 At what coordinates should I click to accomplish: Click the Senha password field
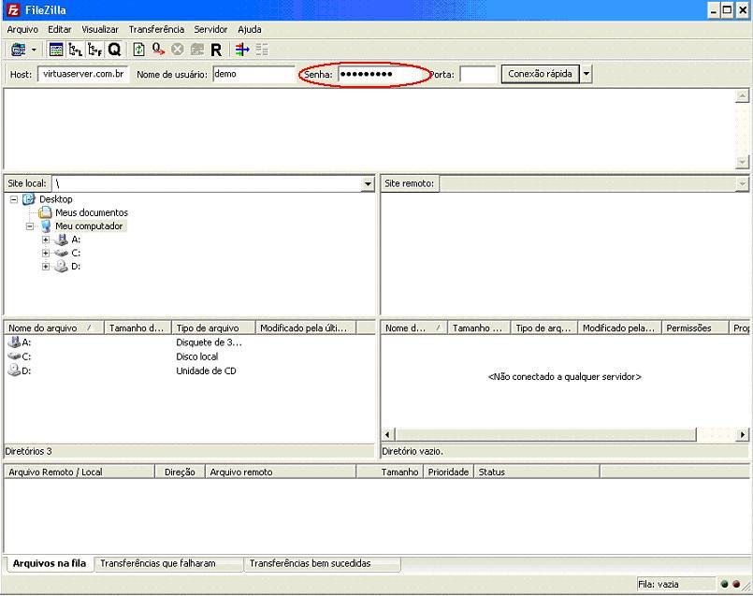coord(382,74)
